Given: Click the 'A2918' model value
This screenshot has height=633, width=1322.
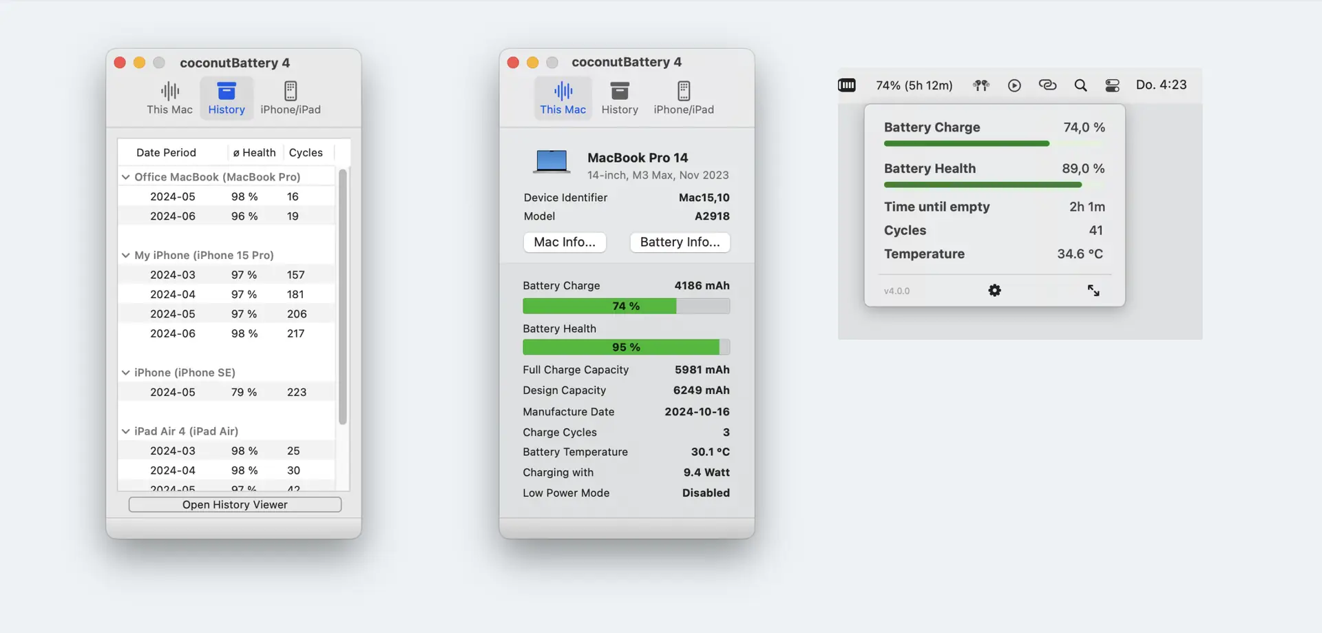Looking at the screenshot, I should pyautogui.click(x=712, y=216).
